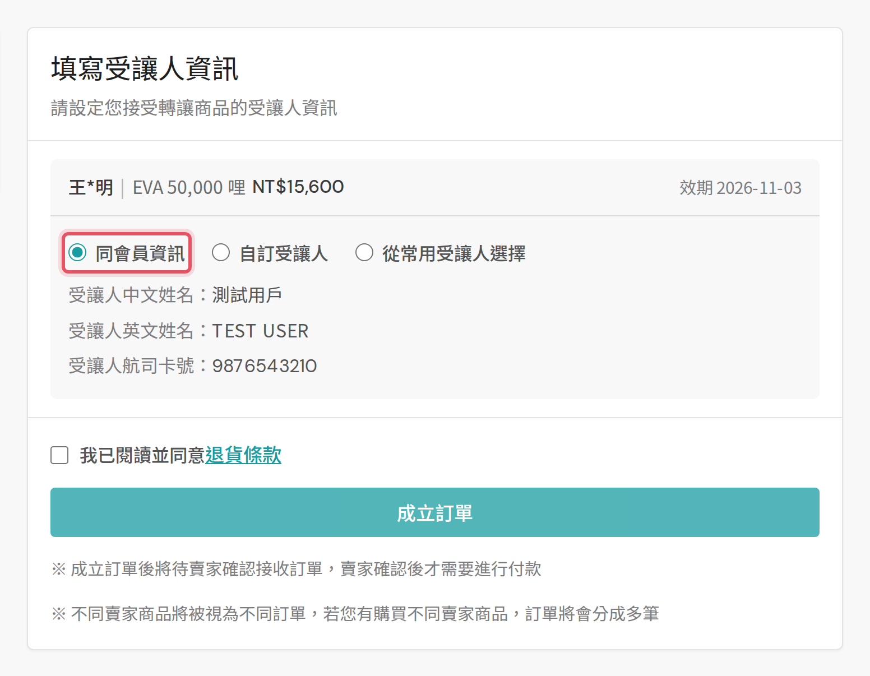The image size is (870, 676).
Task: Click the note about 賣家確認後才需要進行付款
Action: 297,569
